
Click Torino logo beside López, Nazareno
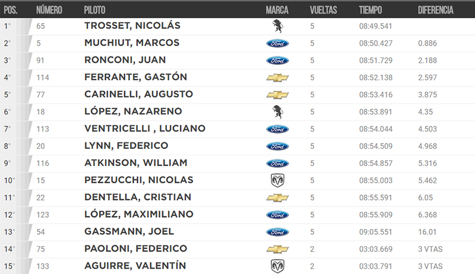(x=277, y=112)
